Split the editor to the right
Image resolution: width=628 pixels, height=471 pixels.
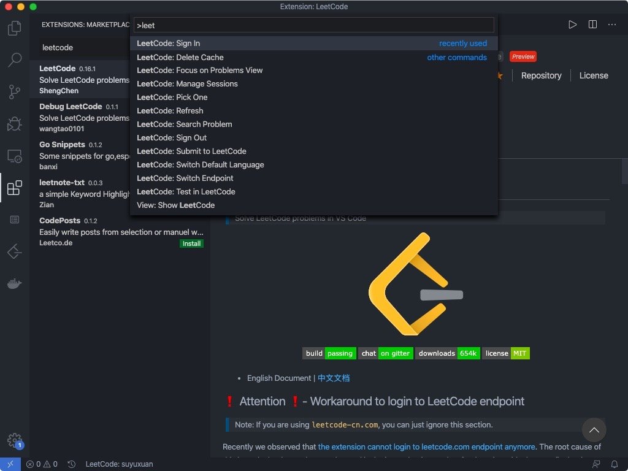coord(592,25)
